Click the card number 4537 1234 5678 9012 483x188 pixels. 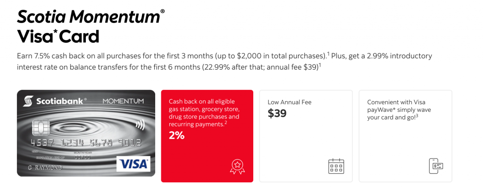86,143
